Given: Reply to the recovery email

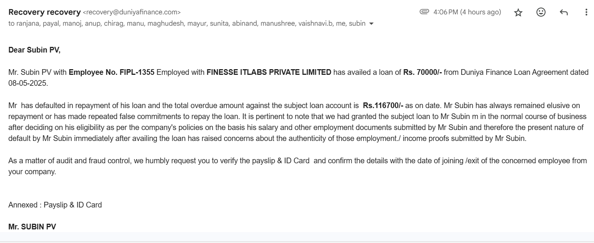Looking at the screenshot, I should [564, 12].
